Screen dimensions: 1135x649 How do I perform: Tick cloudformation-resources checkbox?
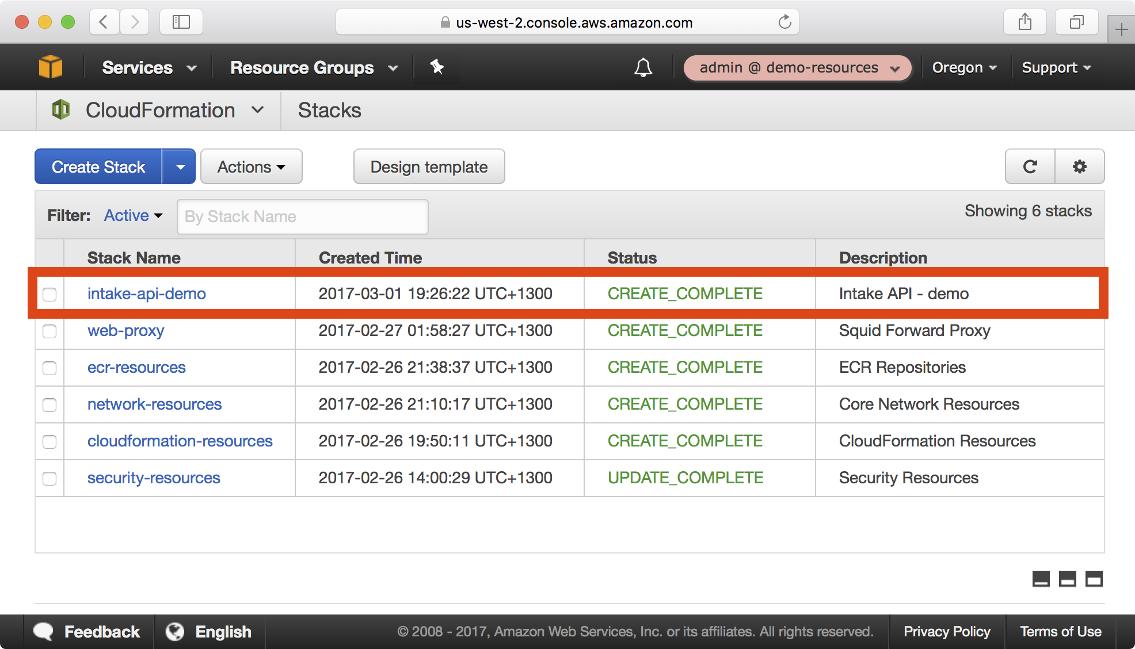click(x=49, y=441)
